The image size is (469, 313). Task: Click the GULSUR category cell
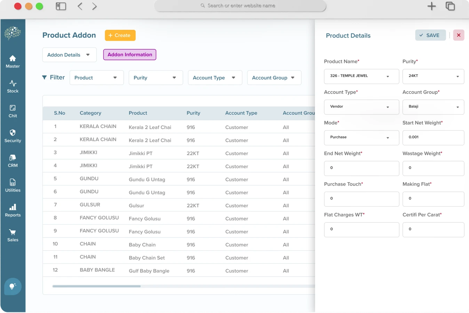click(90, 204)
